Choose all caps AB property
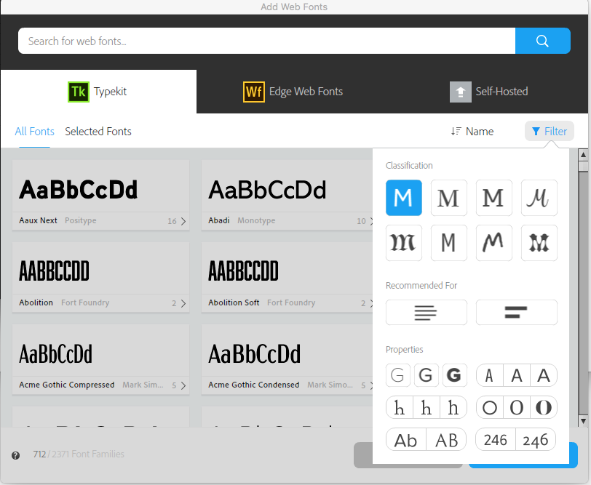The height and width of the screenshot is (485, 591). [447, 439]
